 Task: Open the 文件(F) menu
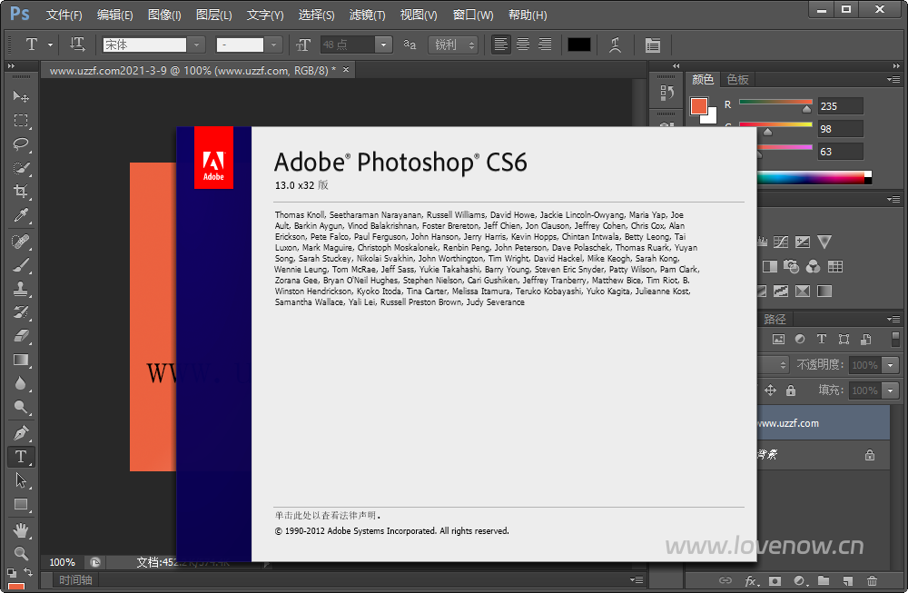63,15
